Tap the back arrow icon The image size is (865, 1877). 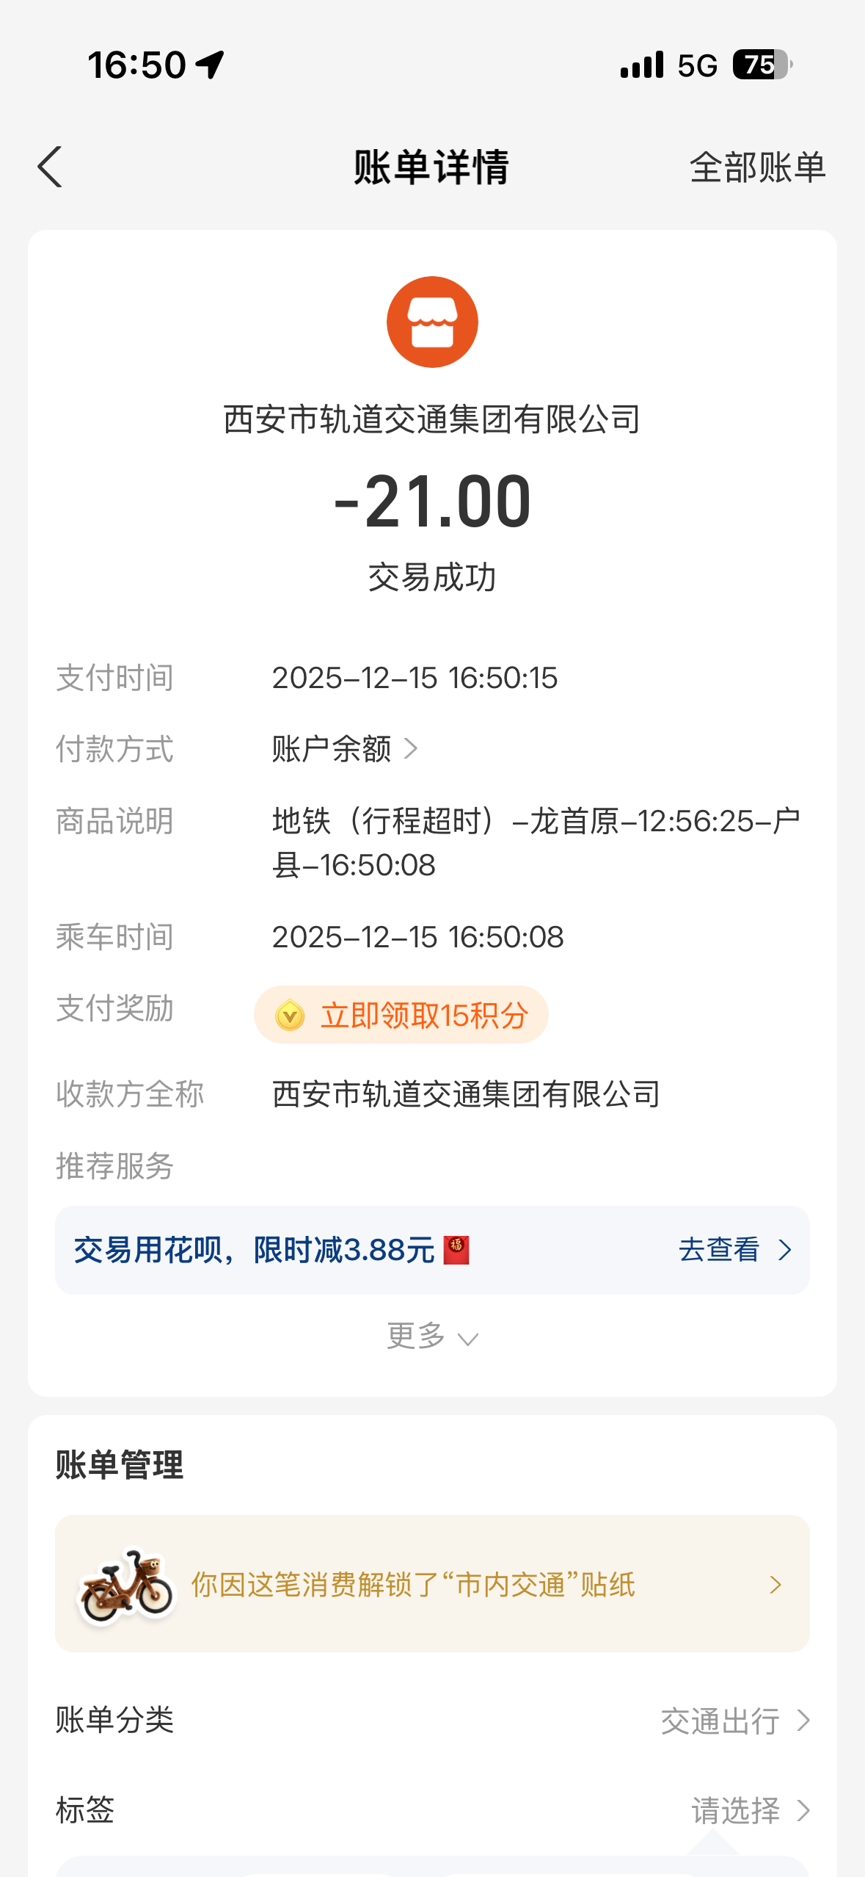[50, 167]
